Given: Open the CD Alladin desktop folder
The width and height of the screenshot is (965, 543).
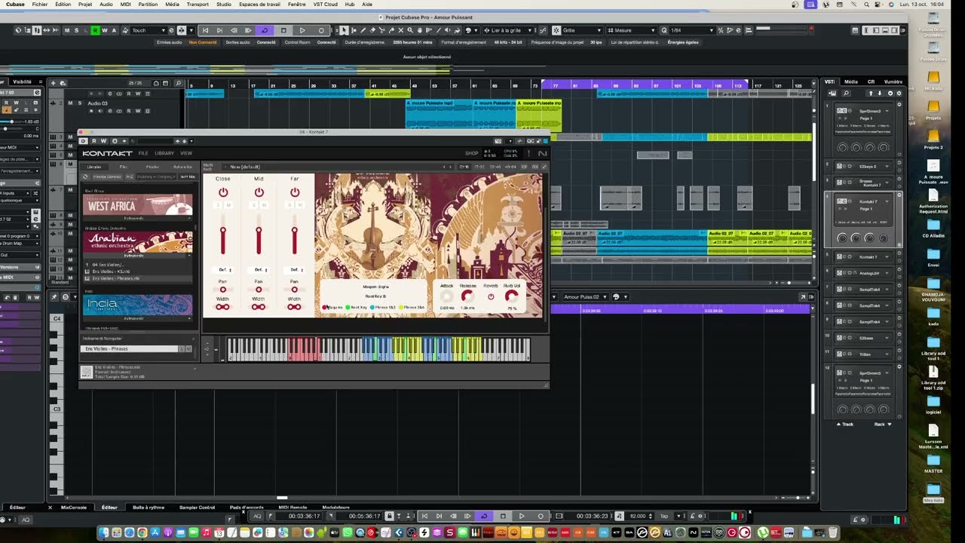Looking at the screenshot, I should pyautogui.click(x=933, y=226).
